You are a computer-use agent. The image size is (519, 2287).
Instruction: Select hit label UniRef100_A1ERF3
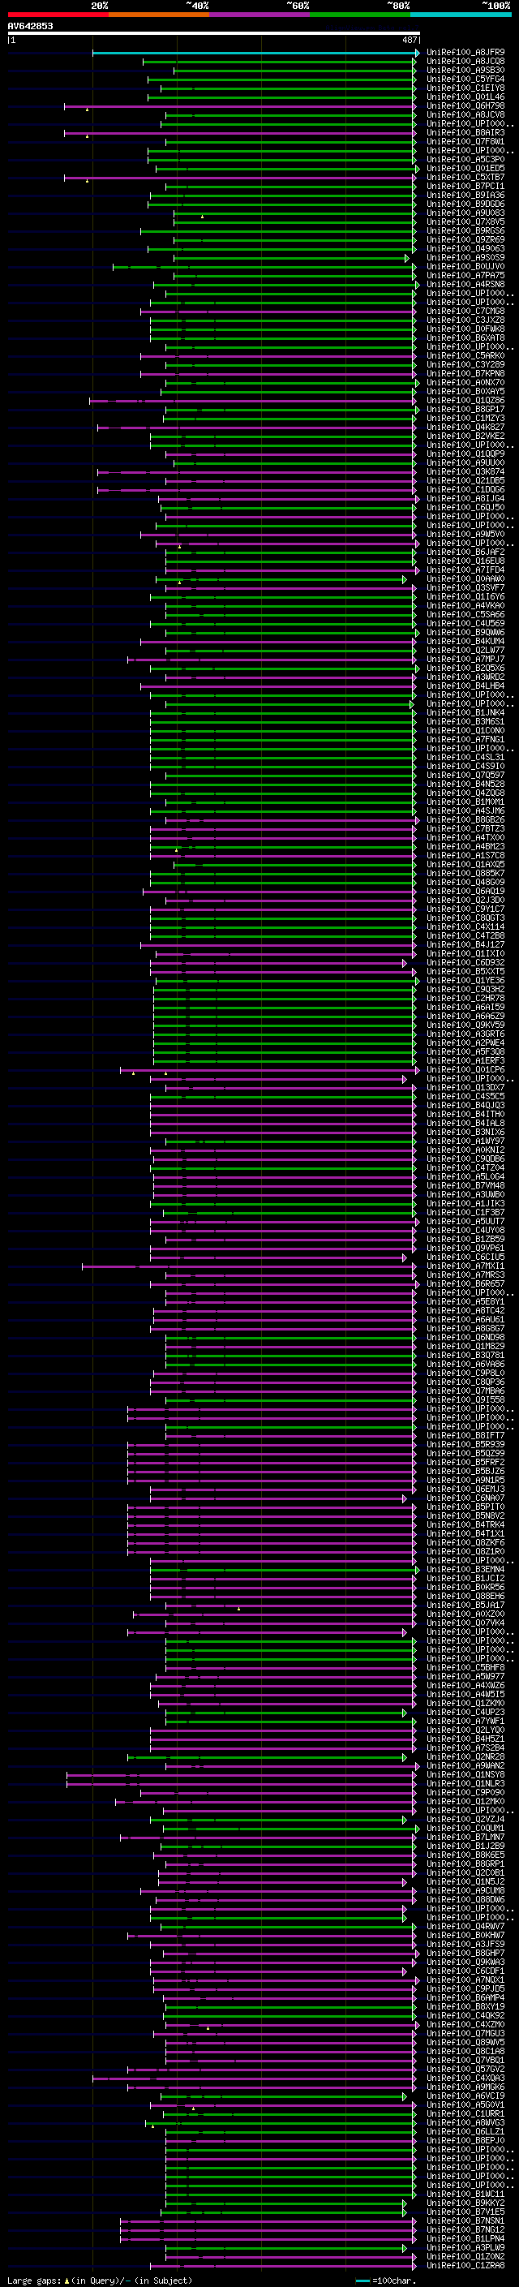(x=465, y=1061)
